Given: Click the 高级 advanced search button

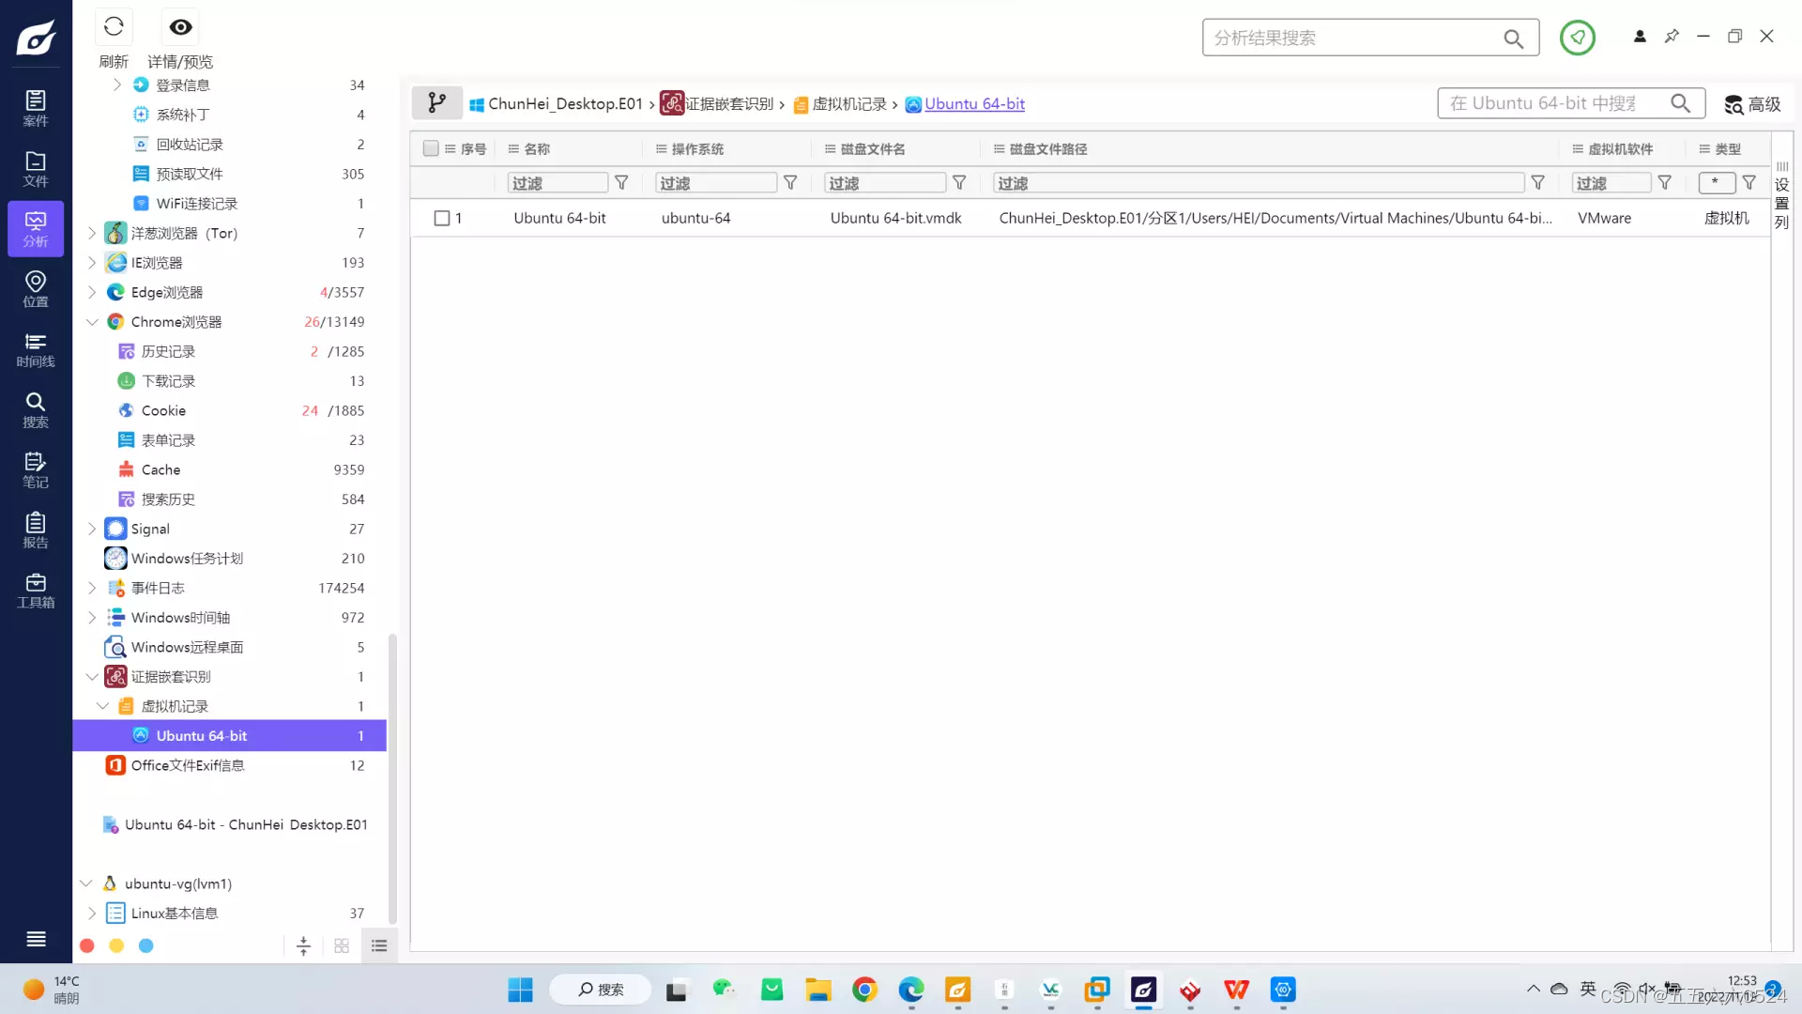Looking at the screenshot, I should pos(1752,104).
